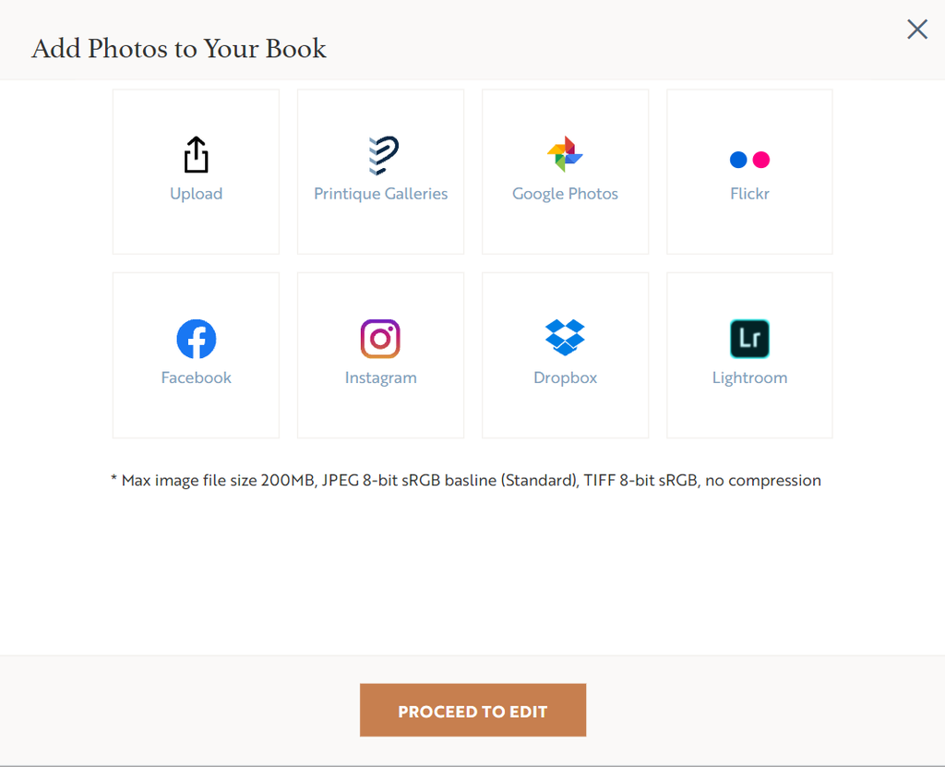This screenshot has height=767, width=945.
Task: Select the "Google Photos" text label
Action: click(x=565, y=194)
